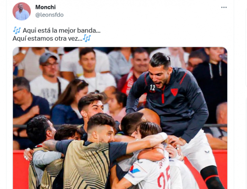Click the sponsor logo on the white shirt

click(134, 170)
